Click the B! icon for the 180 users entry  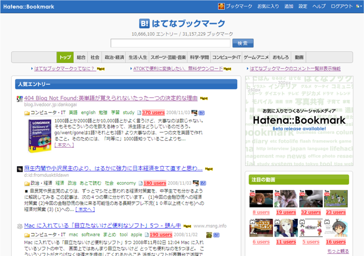coord(203,183)
